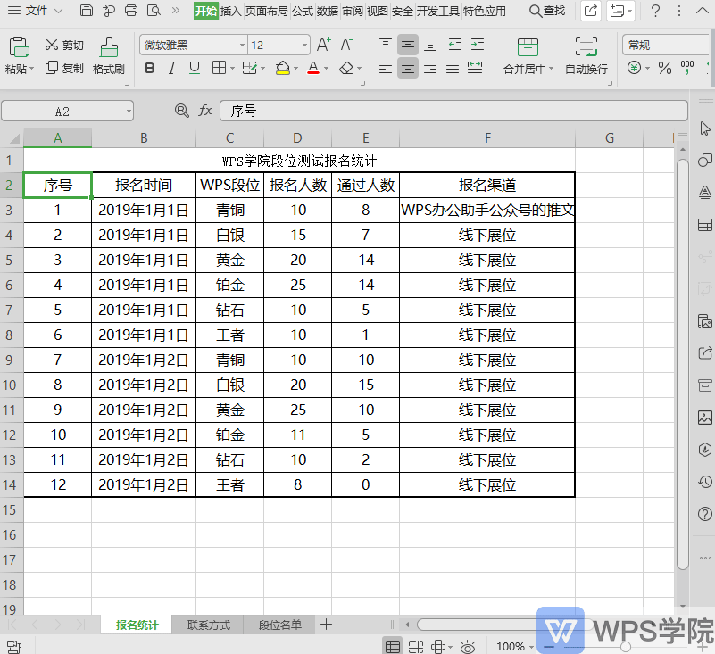Click the fx insert function icon
The width and height of the screenshot is (715, 654).
(205, 111)
